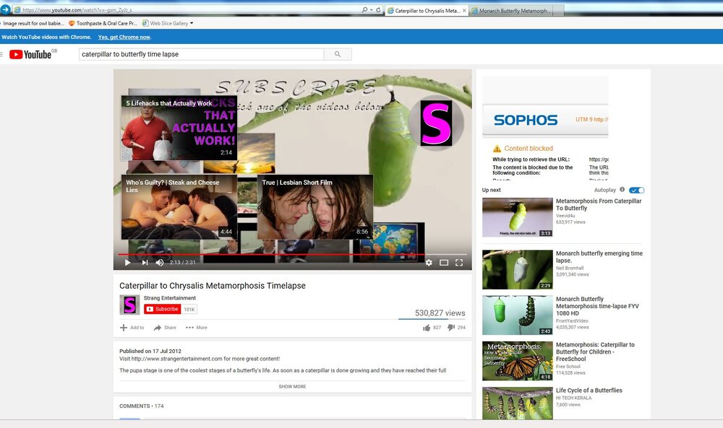Click the 101K subscriber count
Viewport: 723px width, 428px height.
(189, 309)
